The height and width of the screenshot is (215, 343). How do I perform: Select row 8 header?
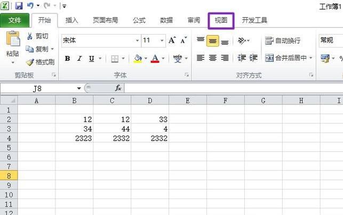click(9, 176)
